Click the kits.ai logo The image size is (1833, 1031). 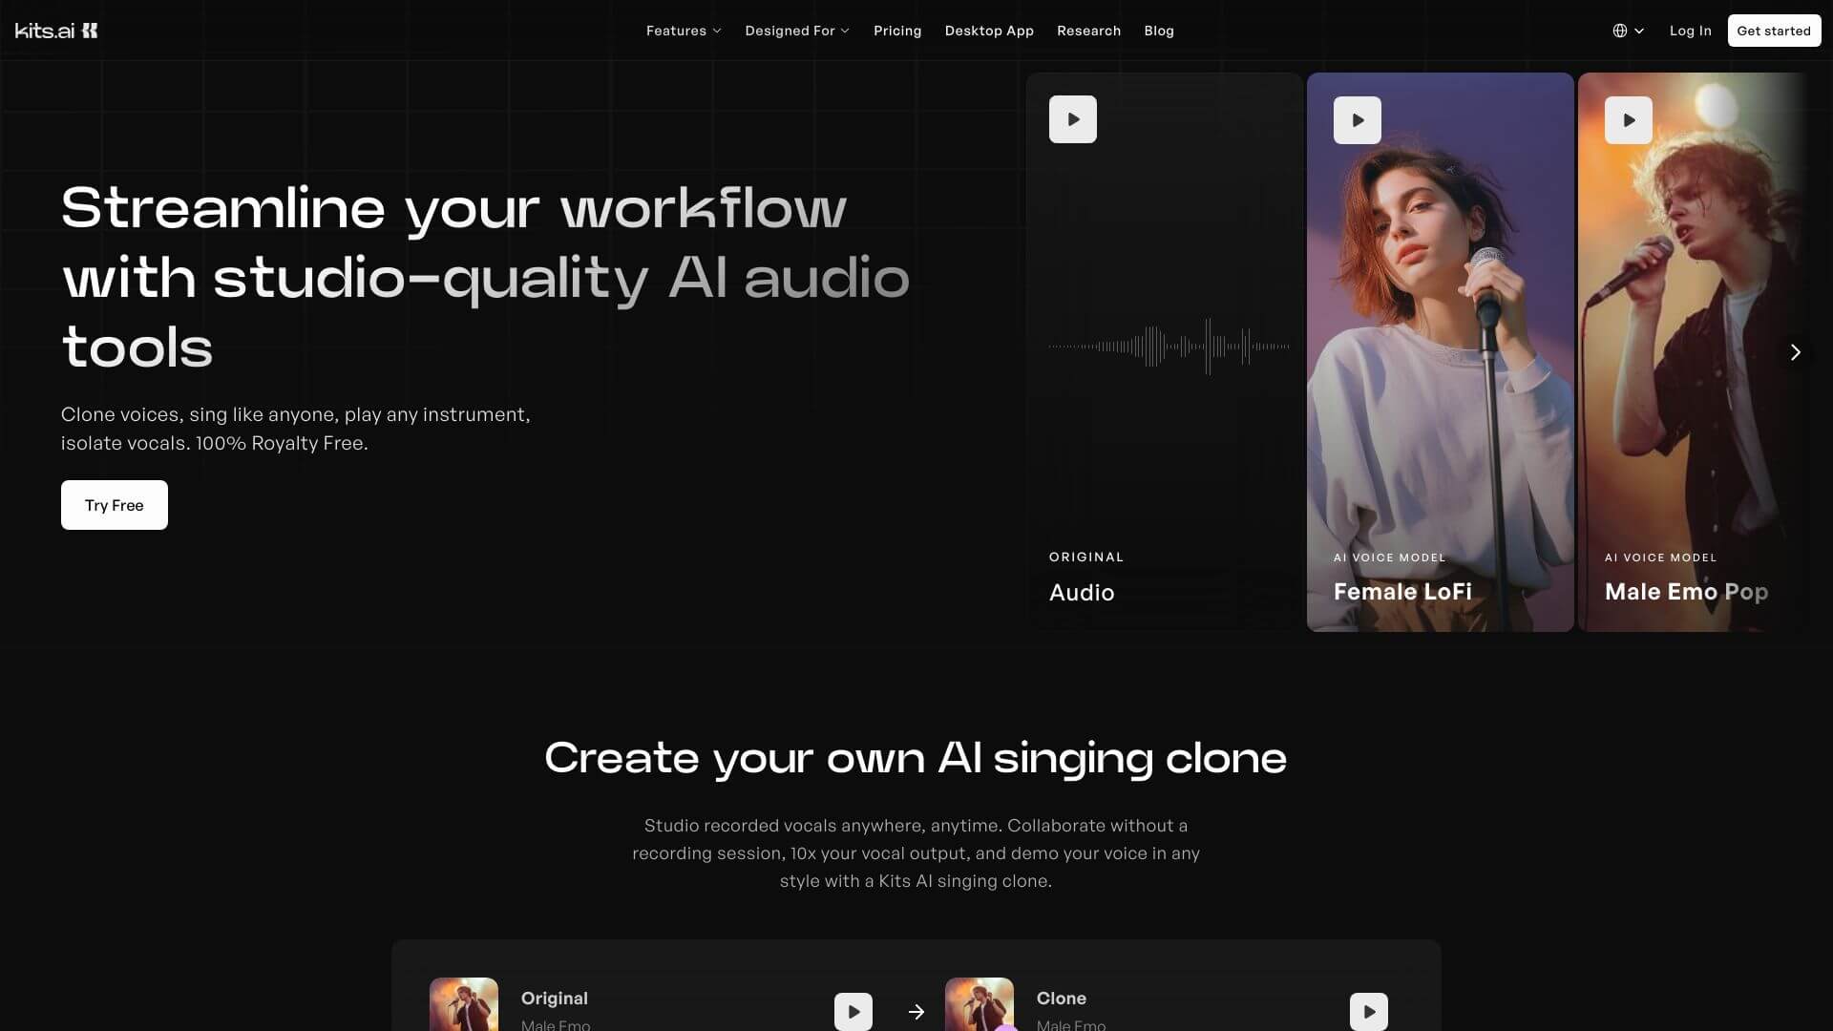[54, 30]
